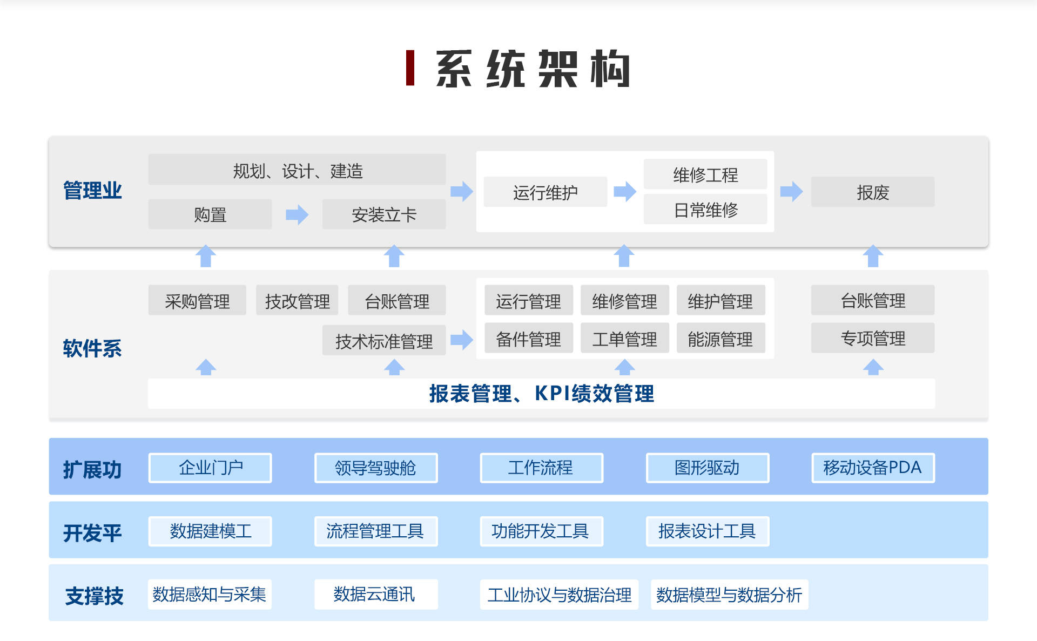Click the 报表管理、KPI绩效管理 bar

pos(541,394)
